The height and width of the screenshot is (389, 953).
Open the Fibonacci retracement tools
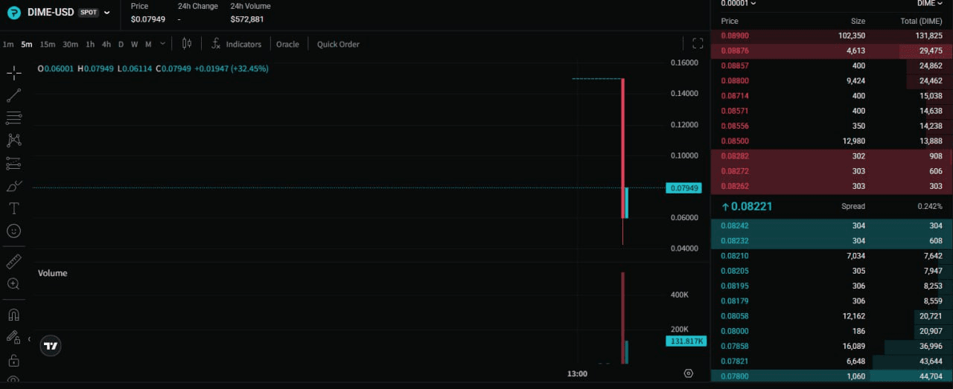point(13,118)
